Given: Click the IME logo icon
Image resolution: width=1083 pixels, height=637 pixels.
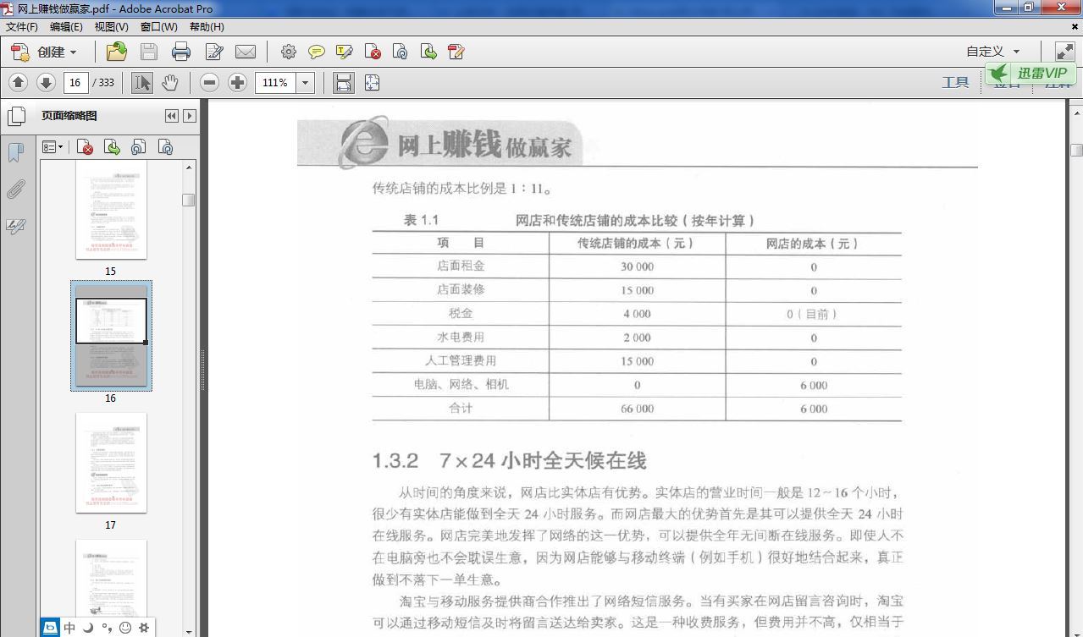Looking at the screenshot, I should click(51, 628).
